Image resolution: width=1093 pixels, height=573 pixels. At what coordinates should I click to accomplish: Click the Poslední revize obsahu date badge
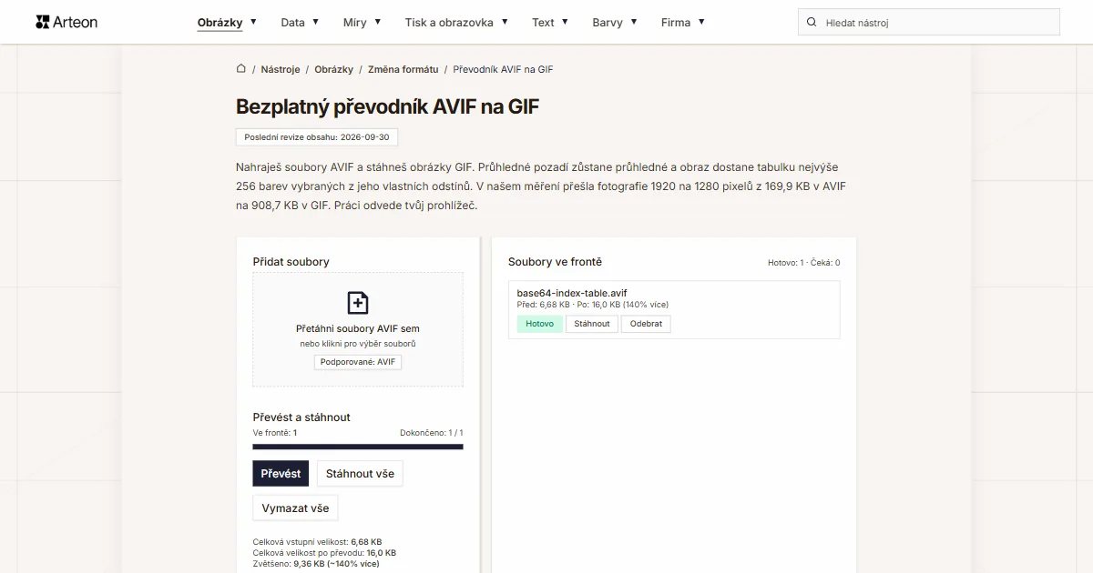[317, 137]
